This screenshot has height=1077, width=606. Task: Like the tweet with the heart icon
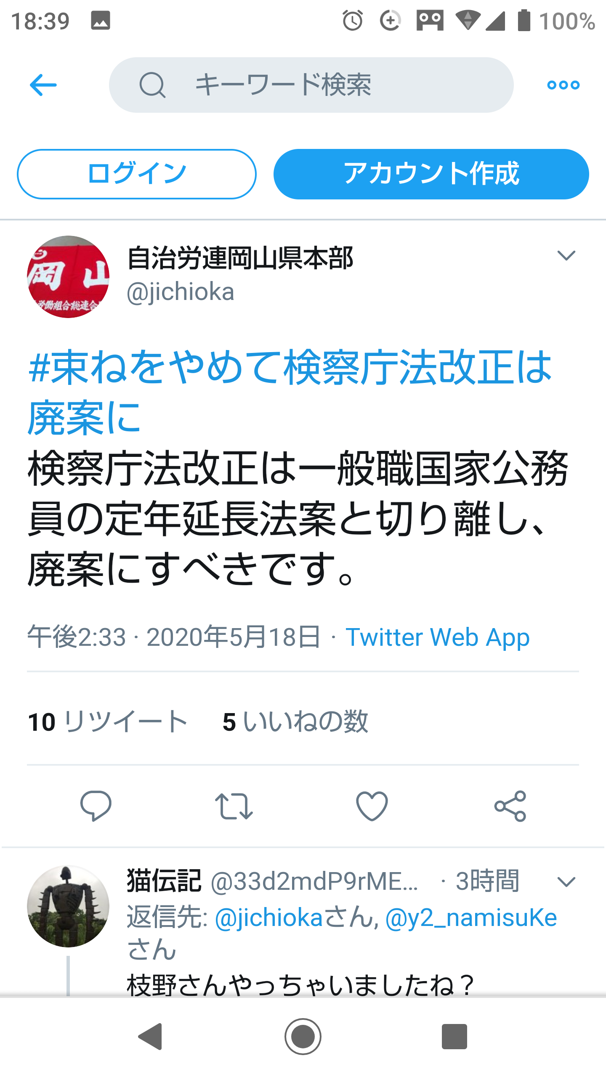[372, 806]
